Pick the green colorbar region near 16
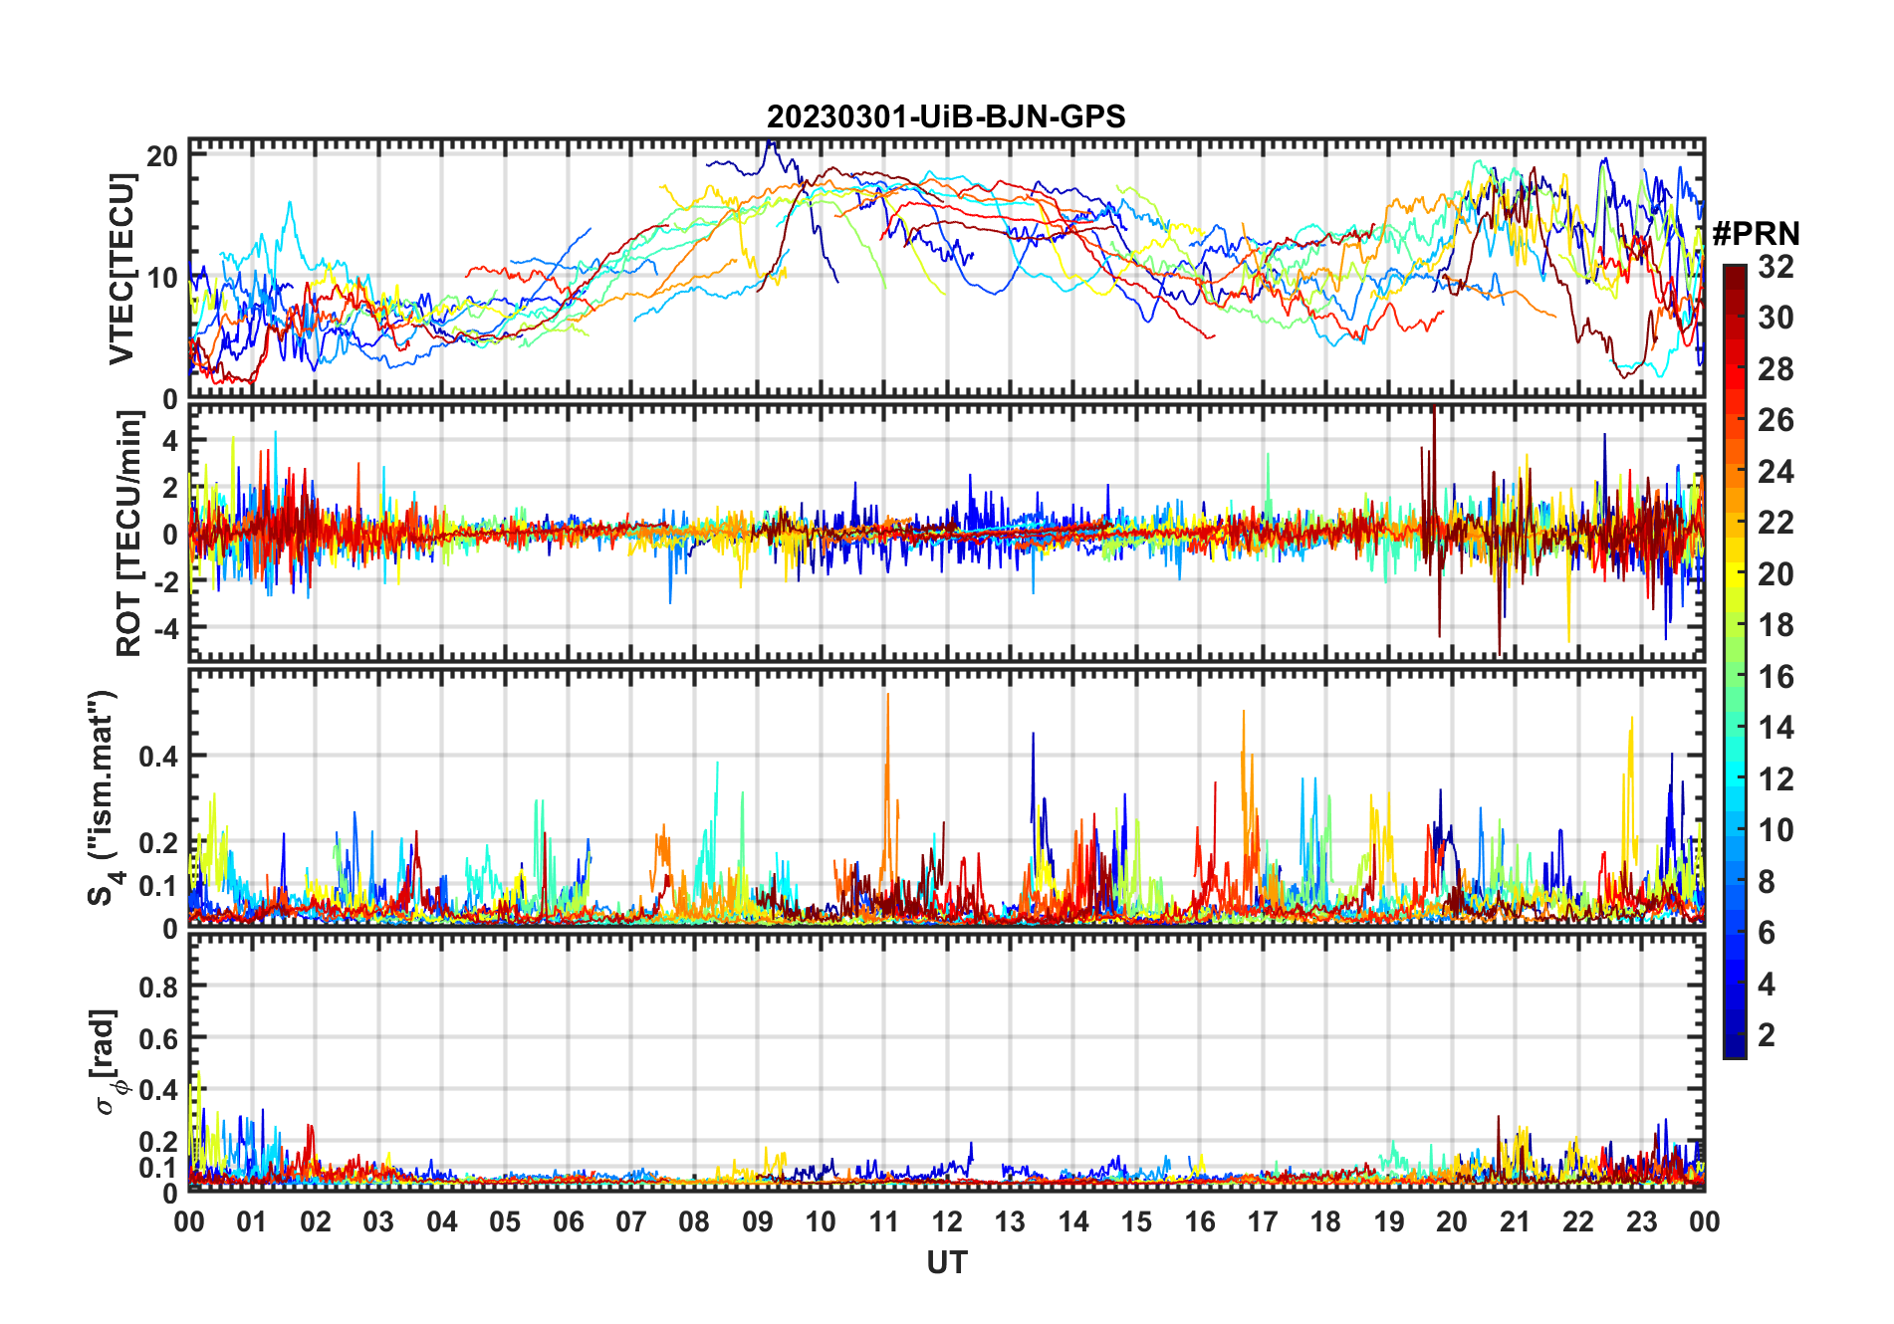Image resolution: width=1894 pixels, height=1324 pixels. pyautogui.click(x=1735, y=677)
